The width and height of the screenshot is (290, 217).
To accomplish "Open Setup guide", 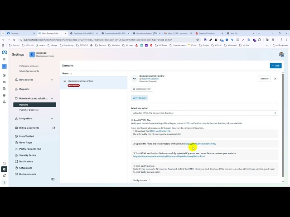I will point(25,168).
